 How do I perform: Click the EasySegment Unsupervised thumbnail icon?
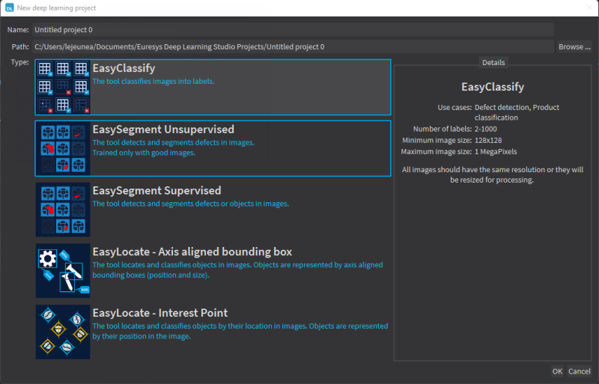(63, 148)
